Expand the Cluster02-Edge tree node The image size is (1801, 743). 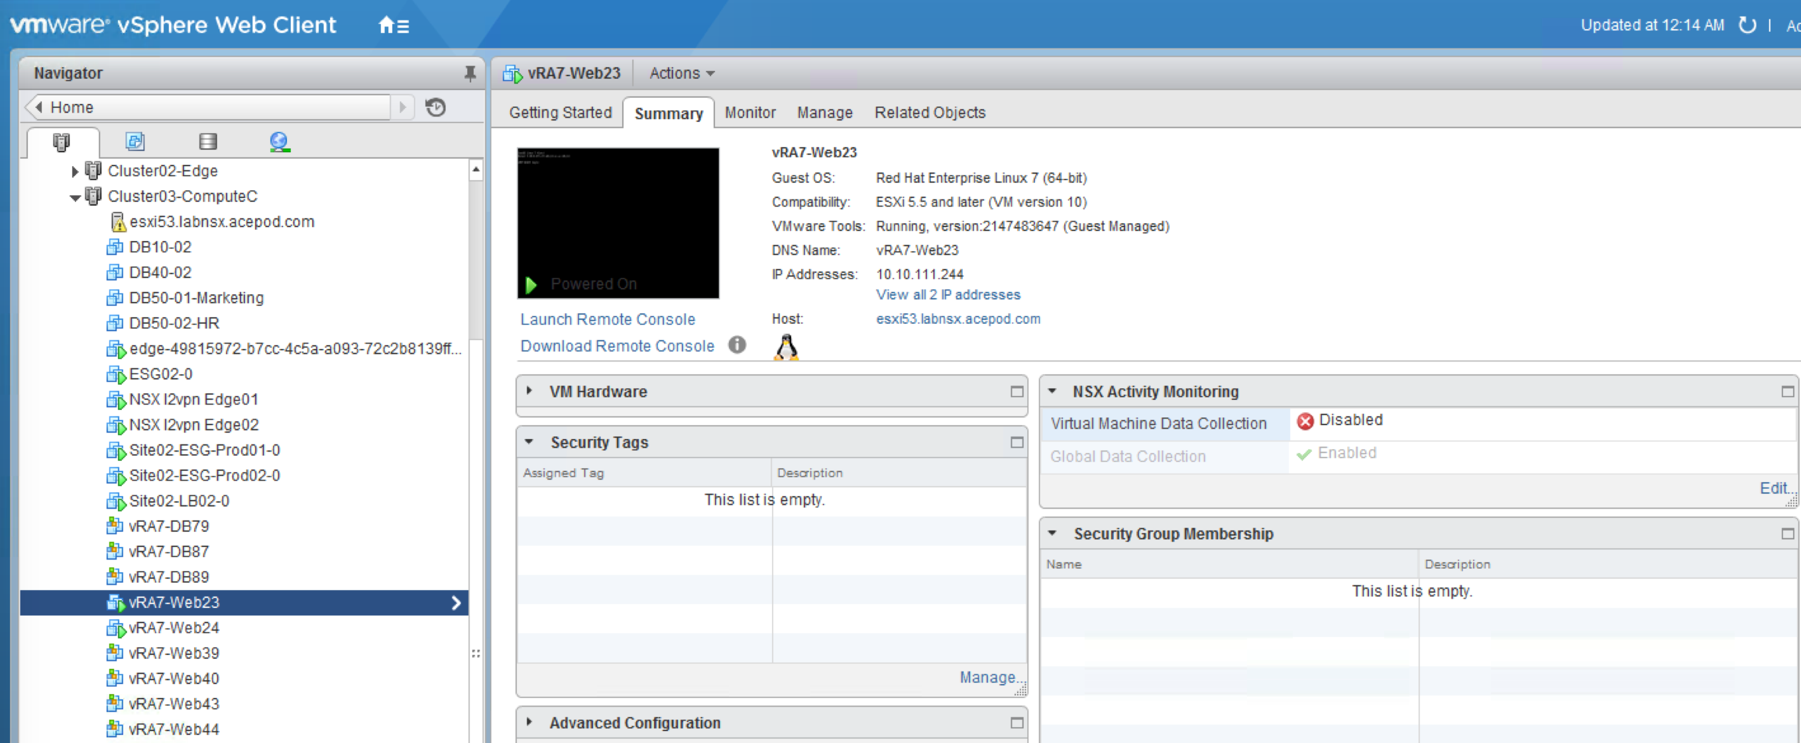coord(75,172)
